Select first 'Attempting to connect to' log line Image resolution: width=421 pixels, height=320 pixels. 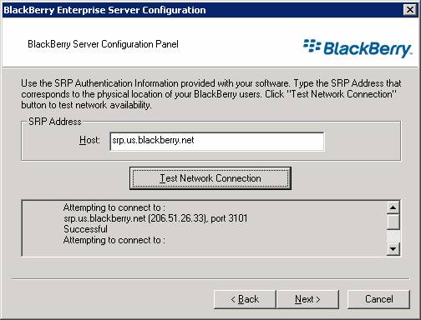click(114, 207)
